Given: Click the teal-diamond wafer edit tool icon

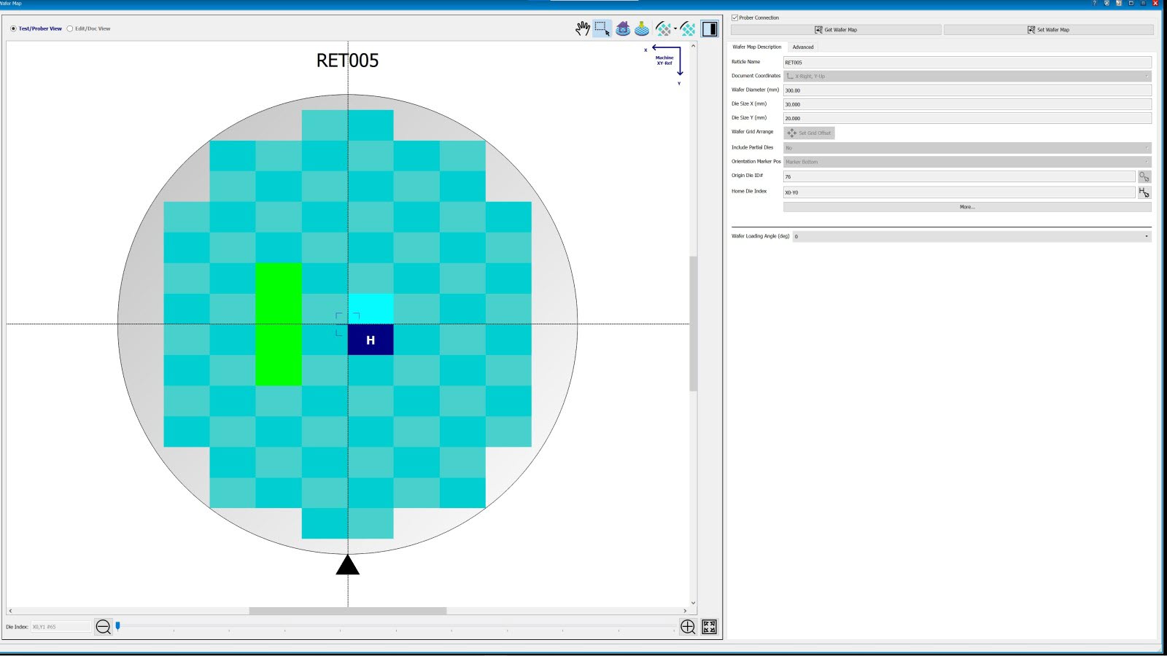Looking at the screenshot, I should pos(687,28).
